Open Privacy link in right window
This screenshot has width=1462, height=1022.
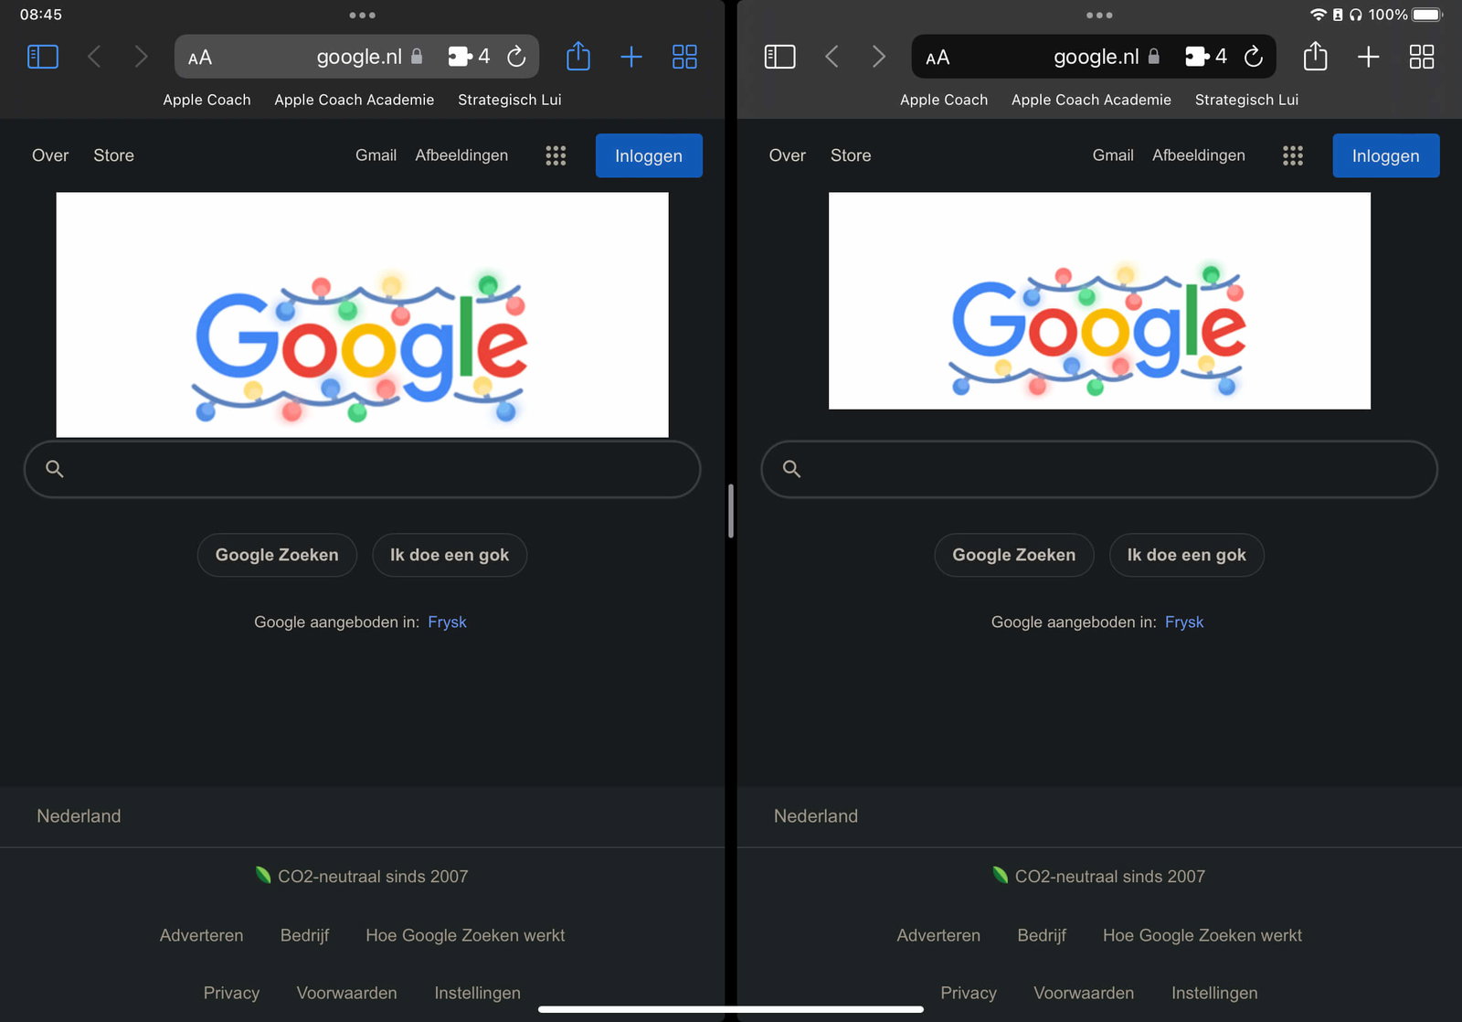pyautogui.click(x=969, y=993)
